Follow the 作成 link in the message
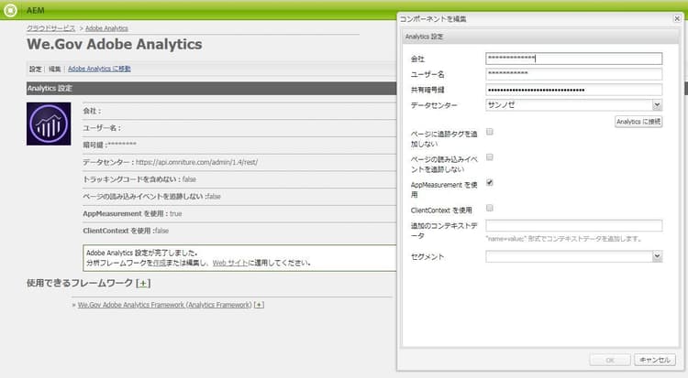 160,263
